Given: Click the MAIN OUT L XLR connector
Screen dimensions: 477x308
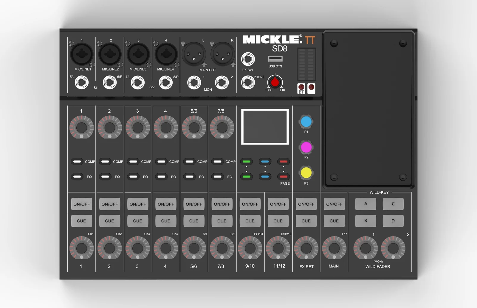Looking at the screenshot, I should pyautogui.click(x=194, y=54).
